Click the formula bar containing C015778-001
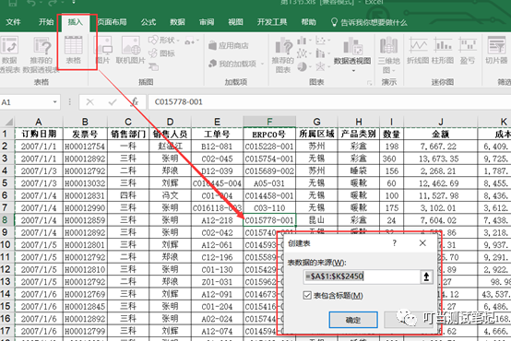511x341 pixels. [329, 102]
